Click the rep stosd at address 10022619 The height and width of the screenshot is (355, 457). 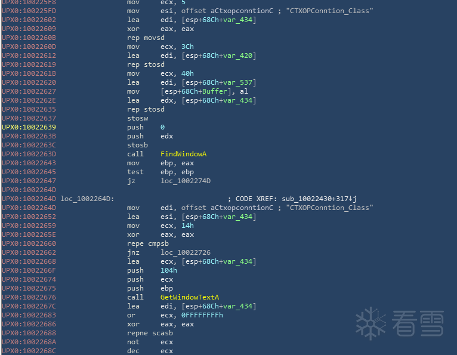point(146,64)
